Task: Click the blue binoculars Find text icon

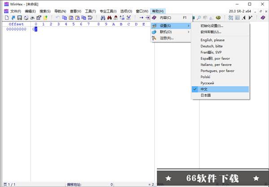Action: point(103,18)
